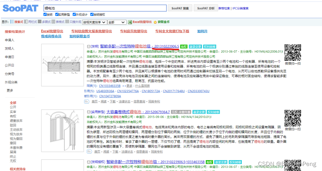Viewport: 322px width, 171px height.
Task: Click 下载 under 大容量卷绕式锂电池 result
Action: click(x=115, y=152)
